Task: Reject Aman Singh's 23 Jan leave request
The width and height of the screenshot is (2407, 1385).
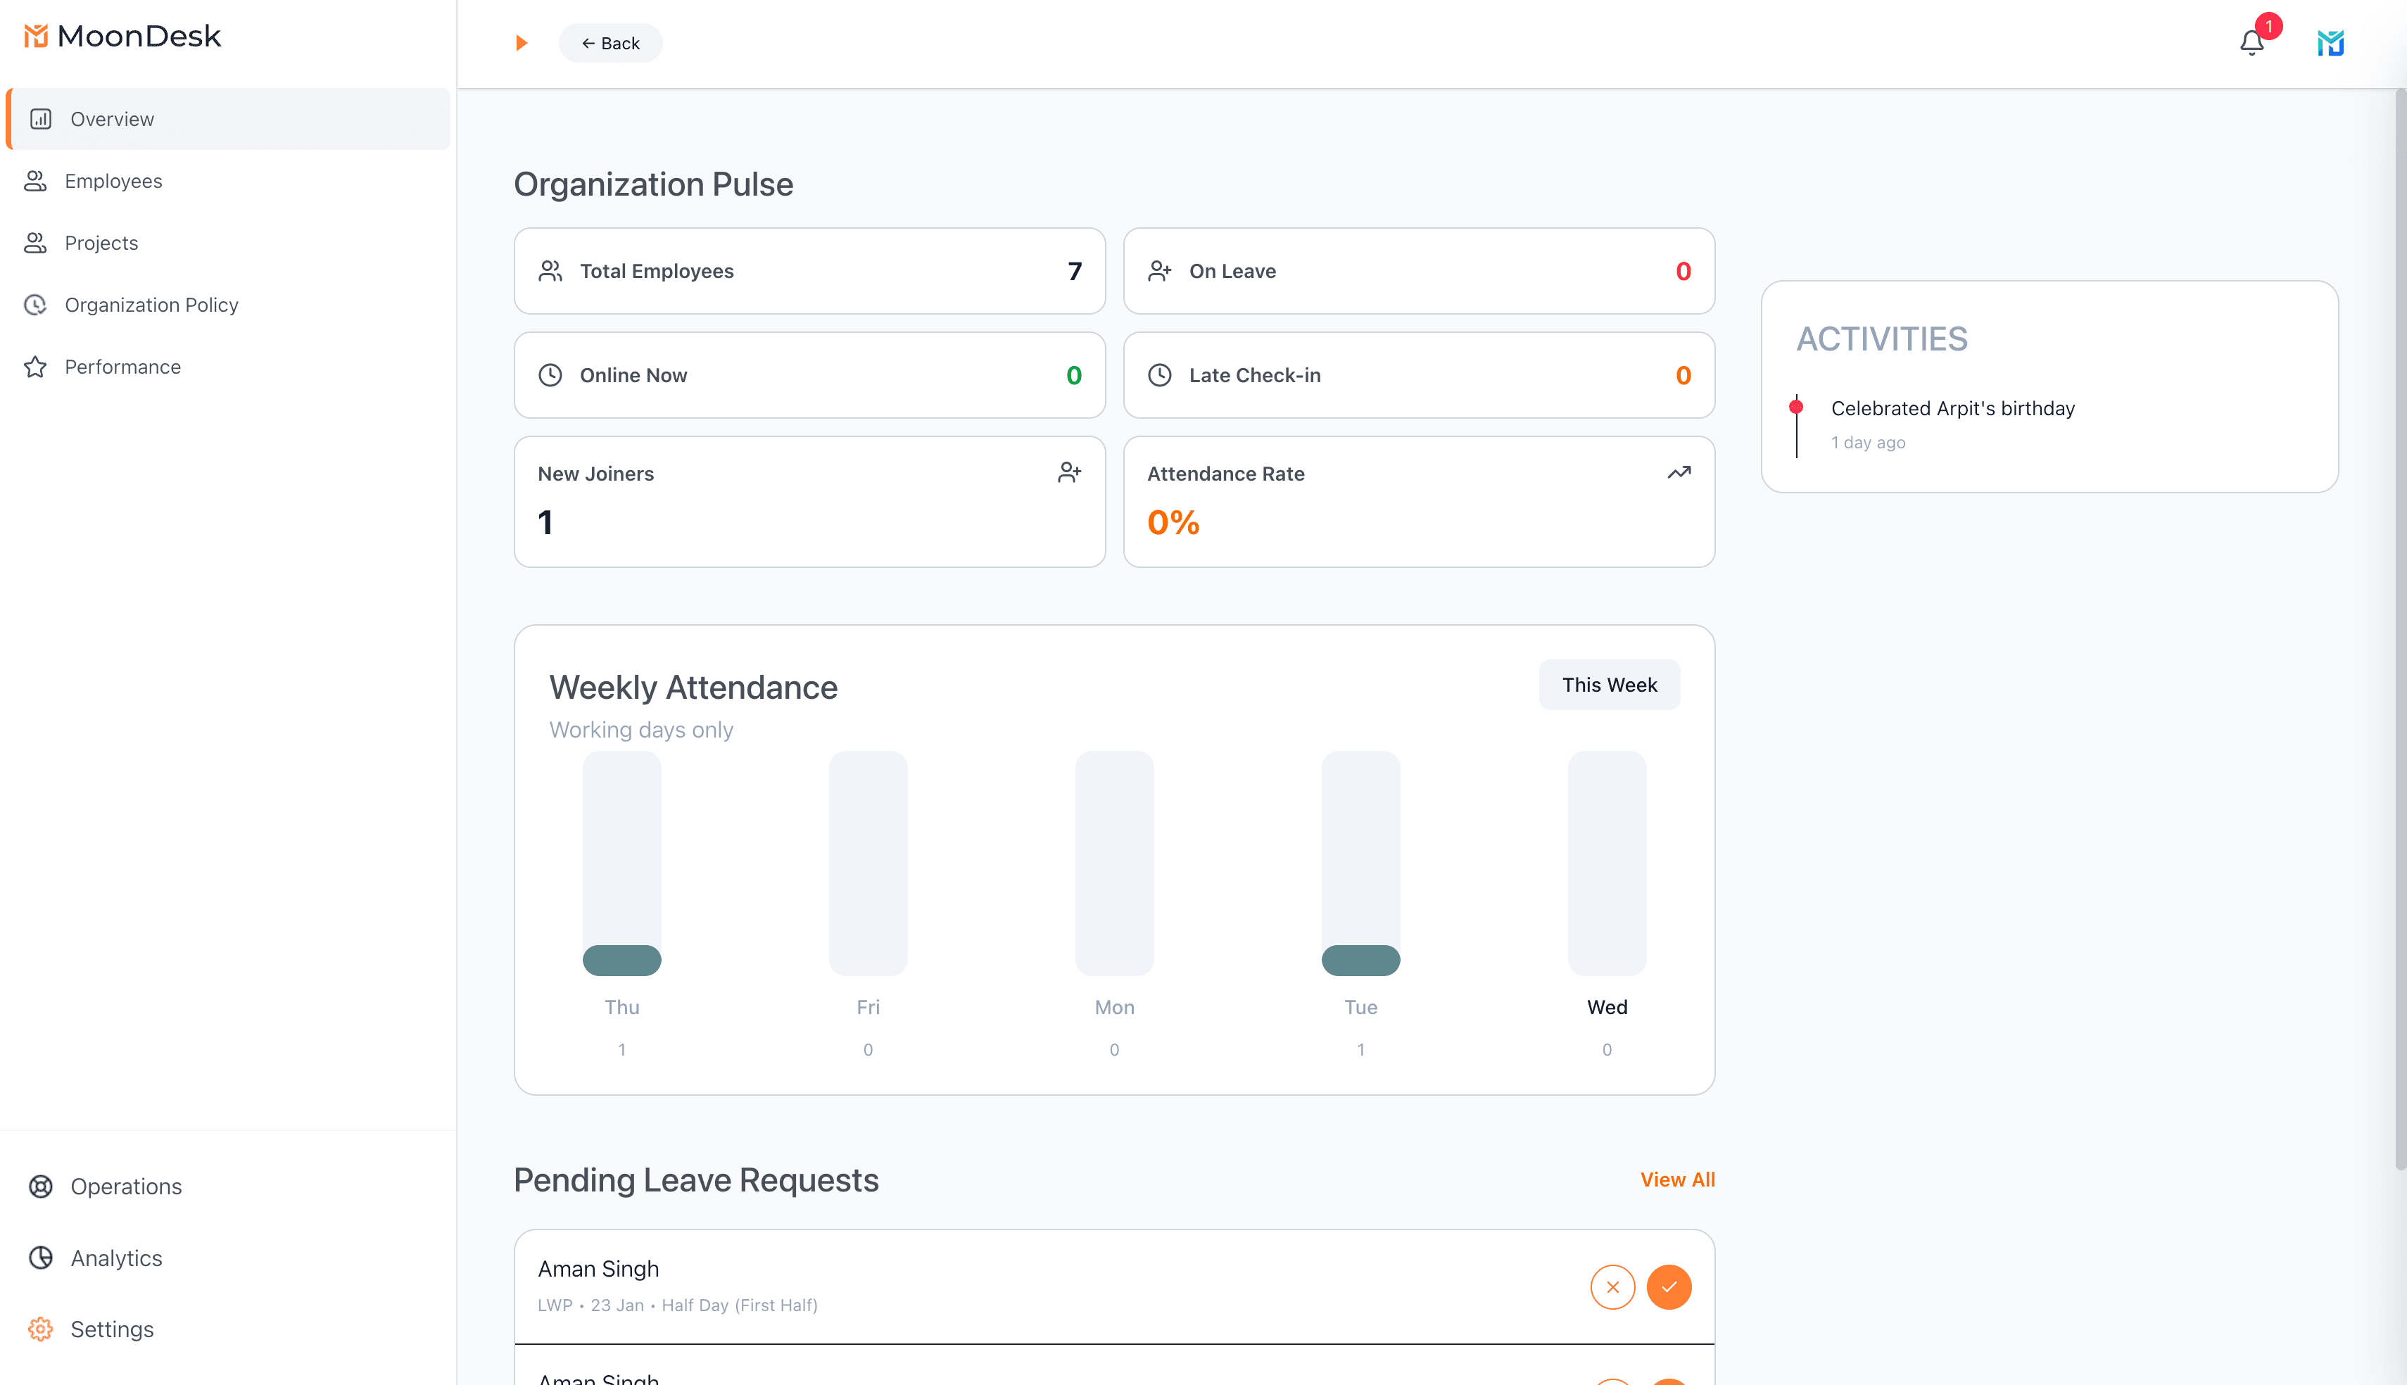Action: coord(1612,1286)
